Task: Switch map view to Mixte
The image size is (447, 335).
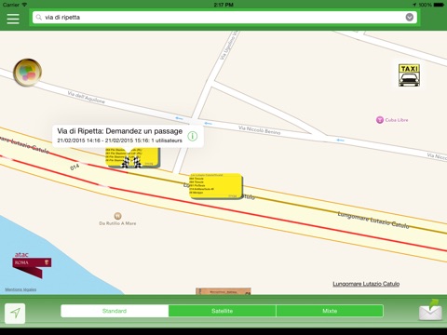Action: [x=330, y=311]
